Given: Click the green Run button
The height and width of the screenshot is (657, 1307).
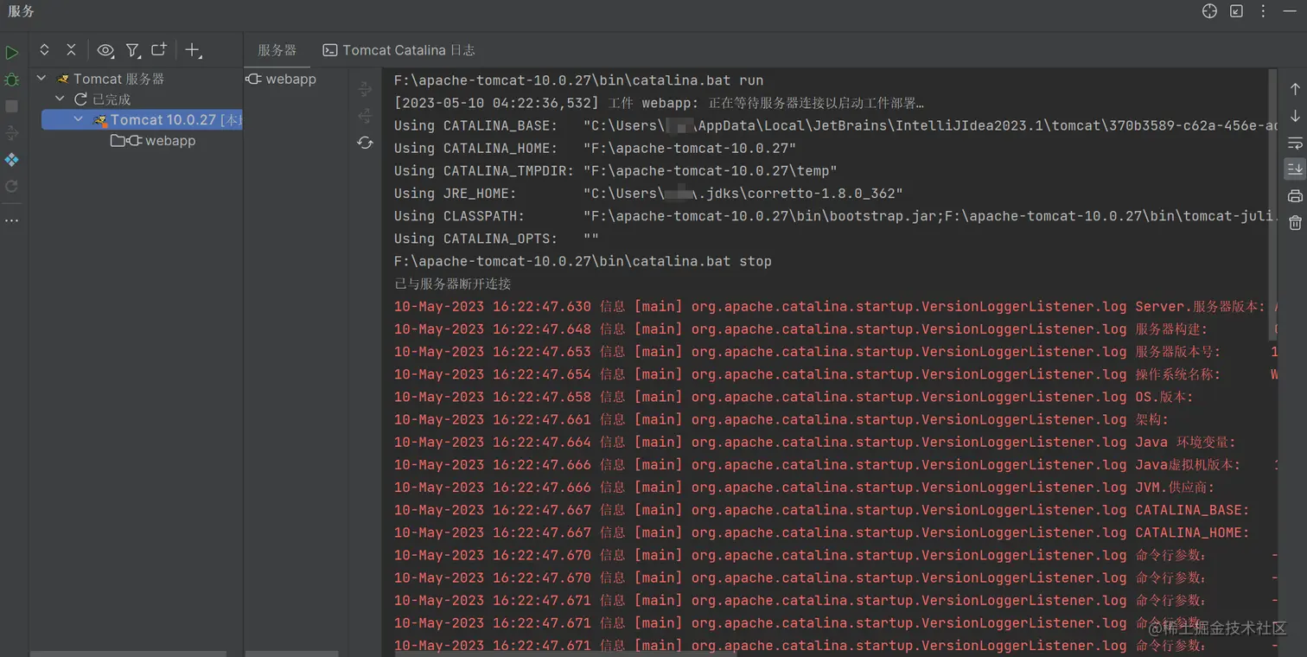Looking at the screenshot, I should pos(12,53).
